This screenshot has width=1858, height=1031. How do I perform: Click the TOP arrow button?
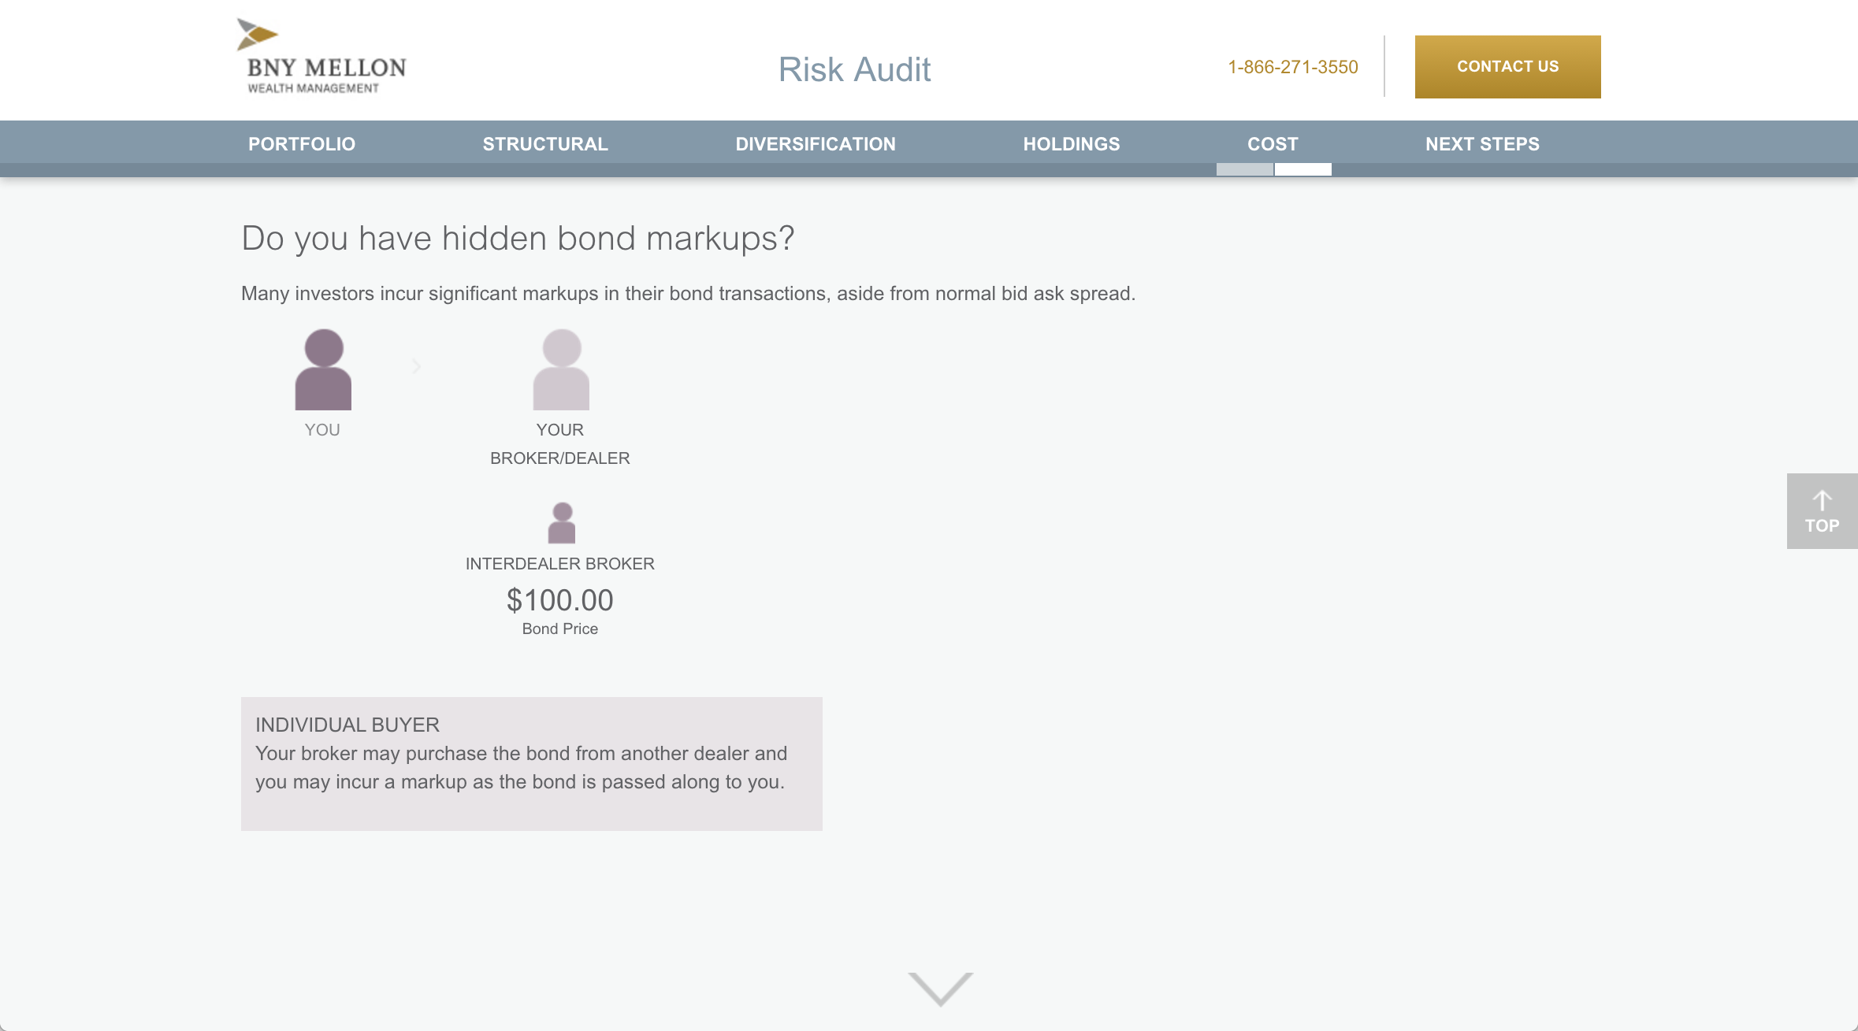coord(1822,511)
